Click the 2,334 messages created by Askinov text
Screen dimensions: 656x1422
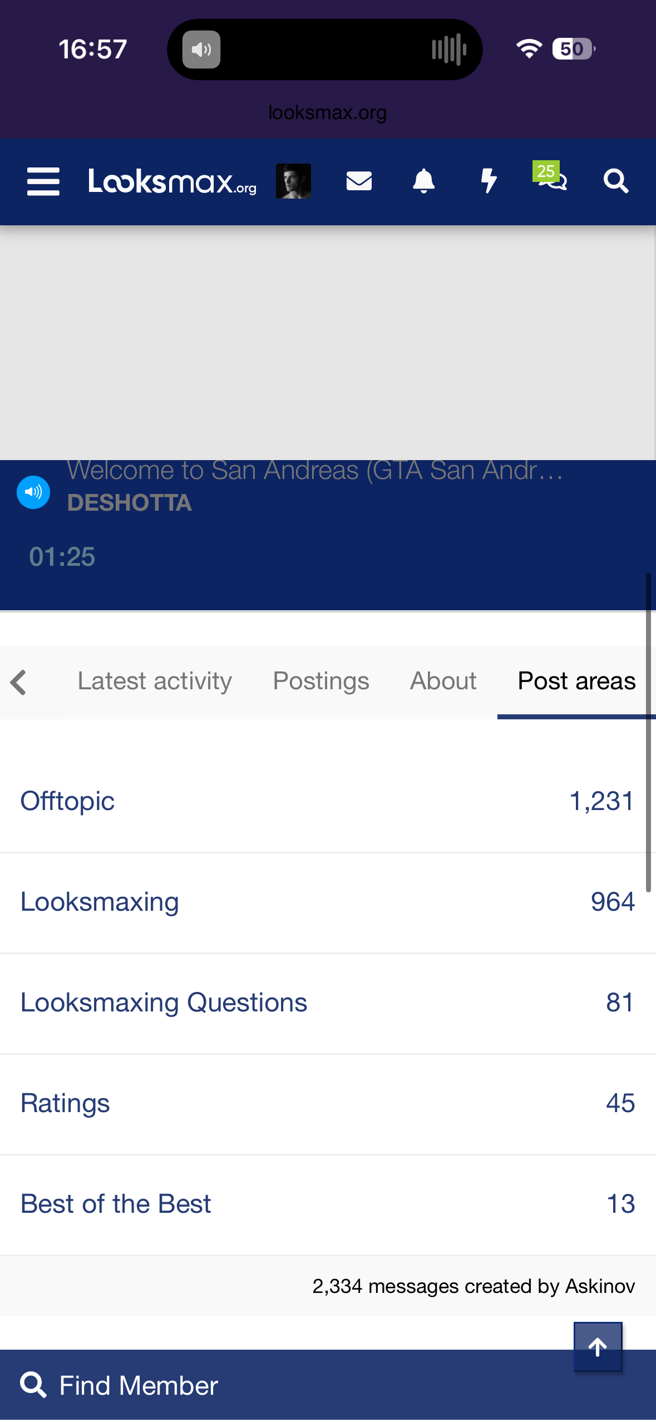[473, 1286]
